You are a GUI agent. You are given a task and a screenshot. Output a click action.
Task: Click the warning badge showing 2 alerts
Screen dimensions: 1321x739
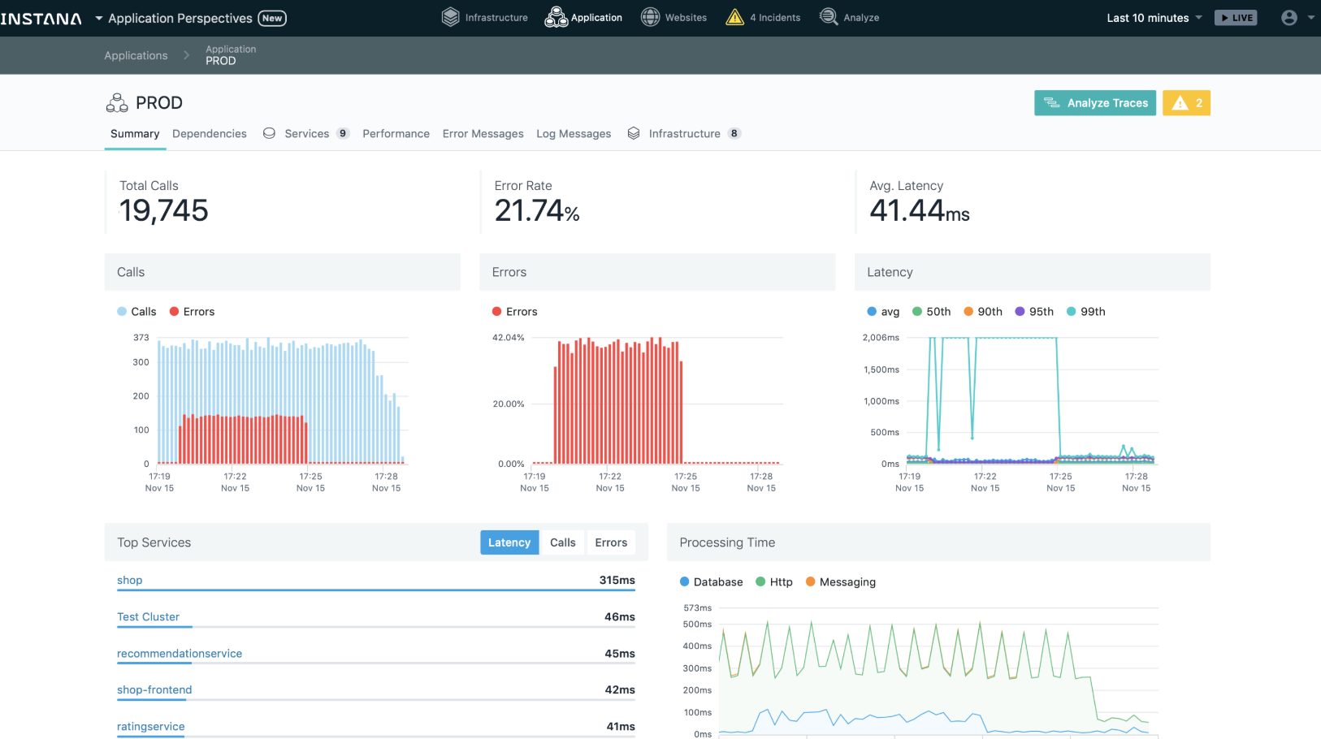tap(1186, 102)
